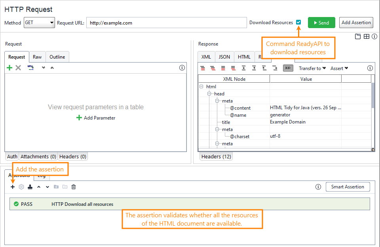This screenshot has height=247, width=380.
Task: Delete the assertion using the trash icon
Action: tap(74, 186)
